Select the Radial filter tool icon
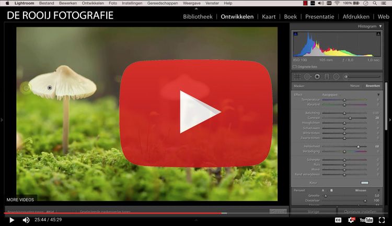The image size is (392, 226). point(336,77)
